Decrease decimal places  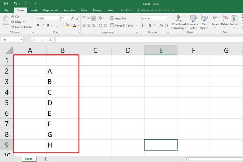point(167,25)
